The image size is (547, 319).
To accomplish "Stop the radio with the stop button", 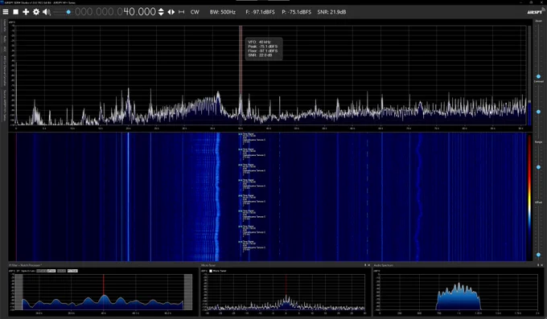I will click(16, 12).
